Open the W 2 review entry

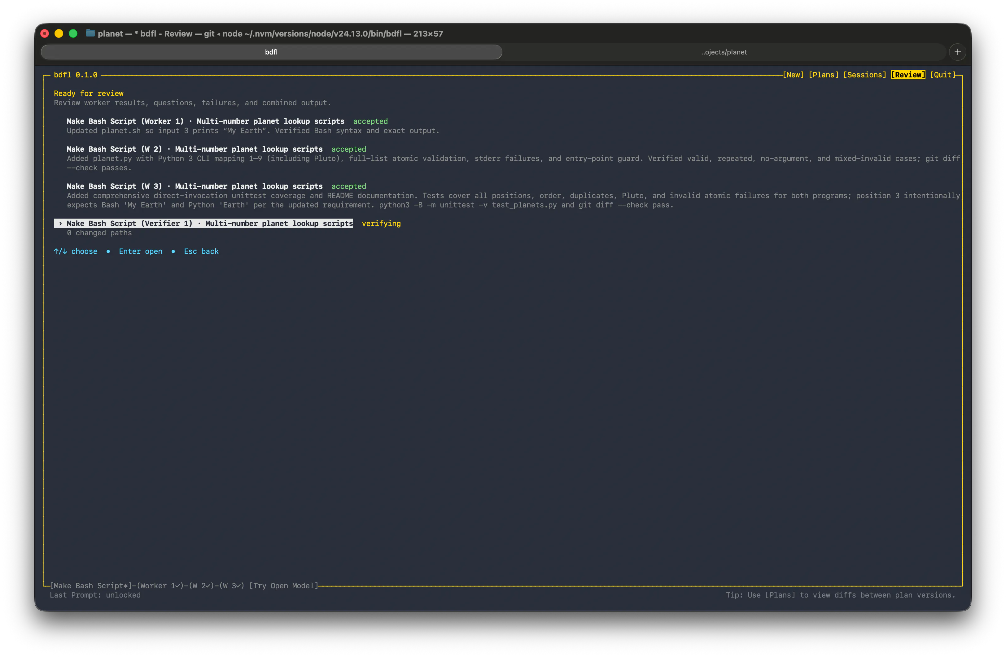[195, 149]
